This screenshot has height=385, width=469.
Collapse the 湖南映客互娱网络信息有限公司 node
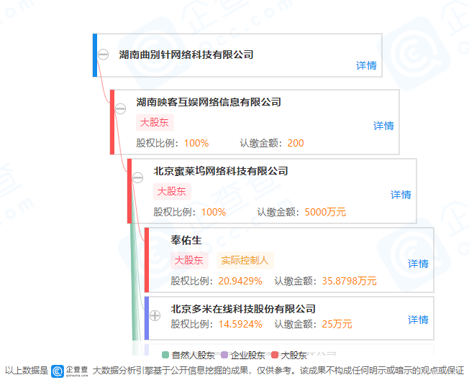point(121,108)
